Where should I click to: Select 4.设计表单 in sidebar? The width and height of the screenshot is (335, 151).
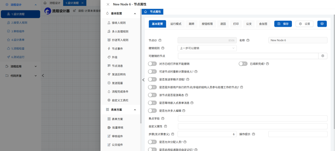click(20, 40)
